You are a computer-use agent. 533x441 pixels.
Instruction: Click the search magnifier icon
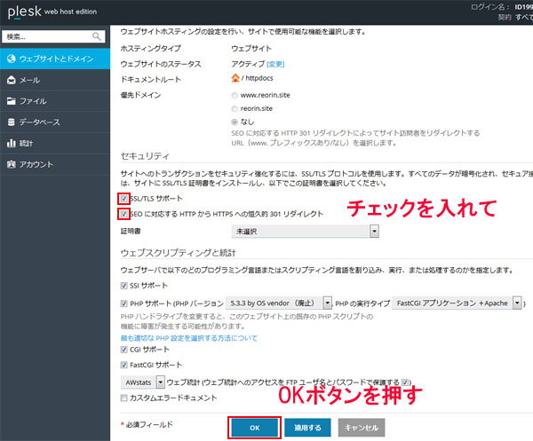click(97, 36)
